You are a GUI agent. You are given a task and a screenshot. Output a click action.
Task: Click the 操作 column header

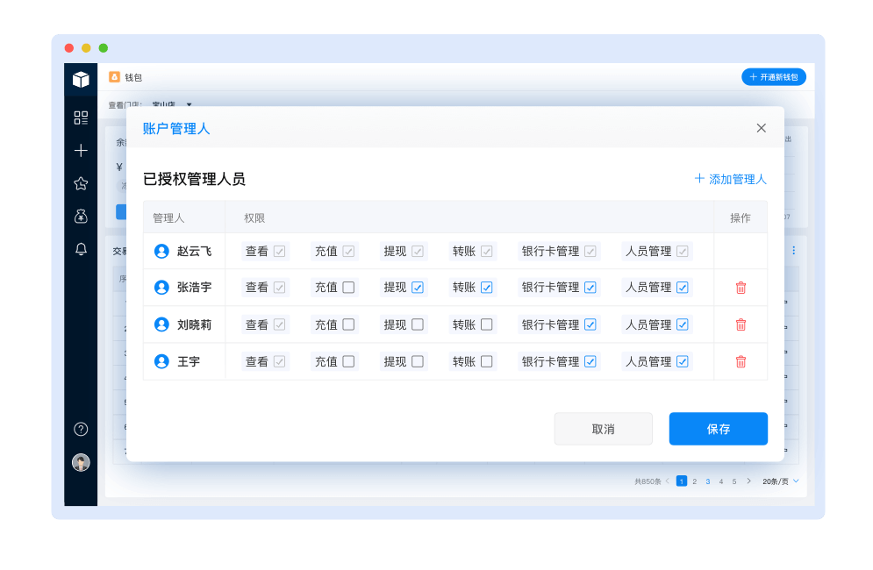(741, 217)
